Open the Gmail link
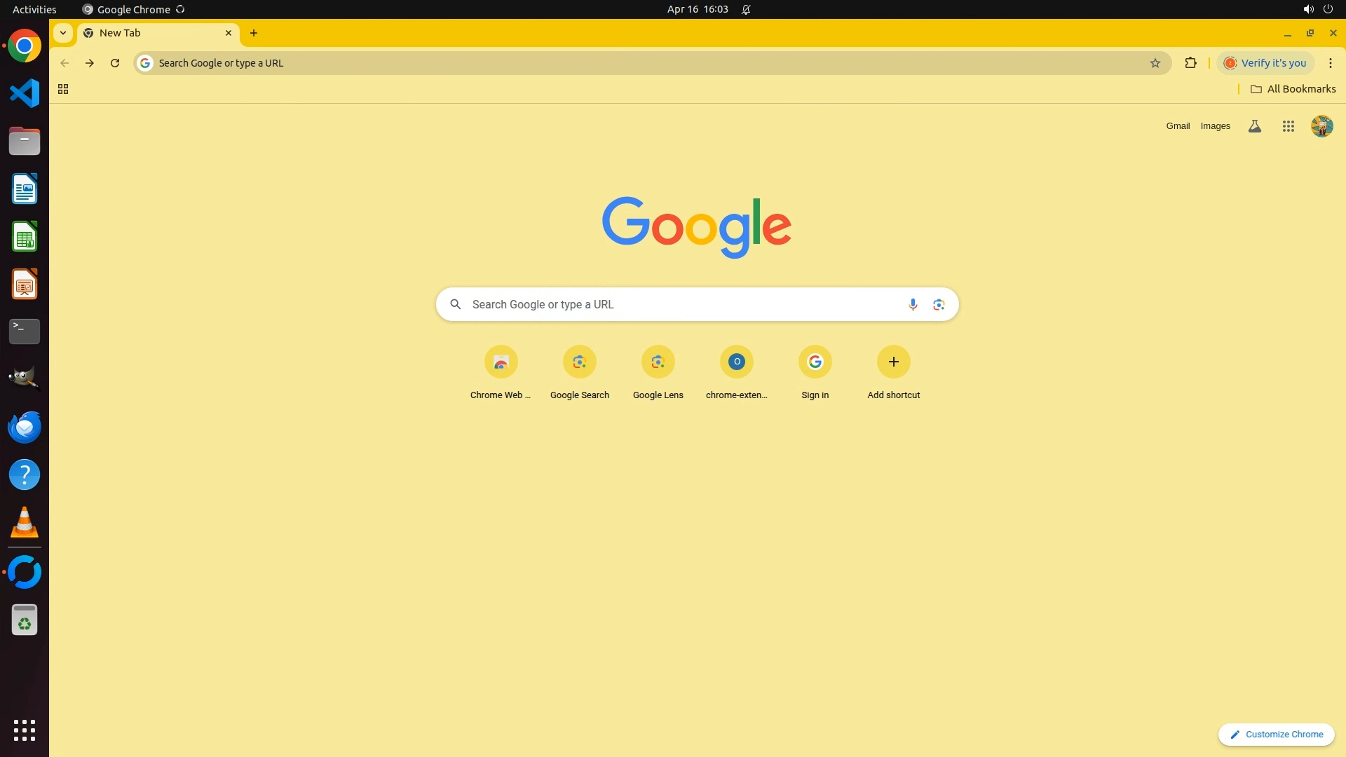This screenshot has height=757, width=1346. (x=1178, y=126)
